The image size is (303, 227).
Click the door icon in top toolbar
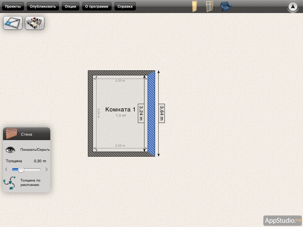(194, 7)
